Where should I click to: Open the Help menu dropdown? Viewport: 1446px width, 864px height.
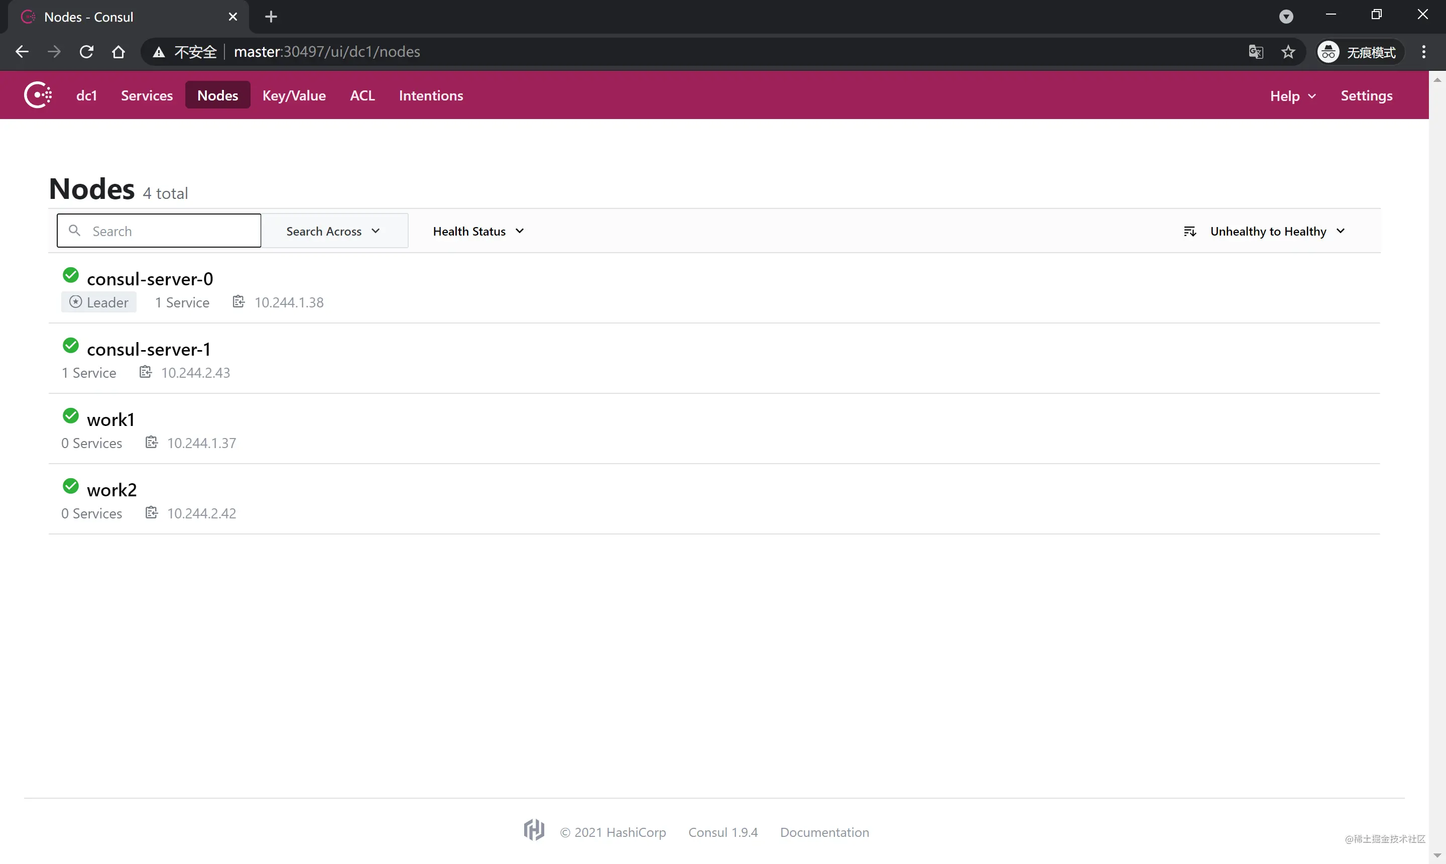(x=1292, y=96)
